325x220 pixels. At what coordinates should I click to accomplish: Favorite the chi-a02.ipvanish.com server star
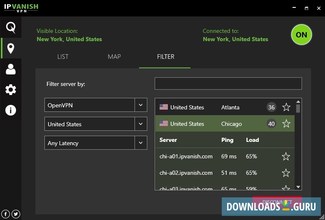[286, 173]
